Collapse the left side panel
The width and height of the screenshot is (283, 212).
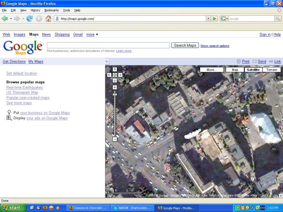pyautogui.click(x=107, y=62)
